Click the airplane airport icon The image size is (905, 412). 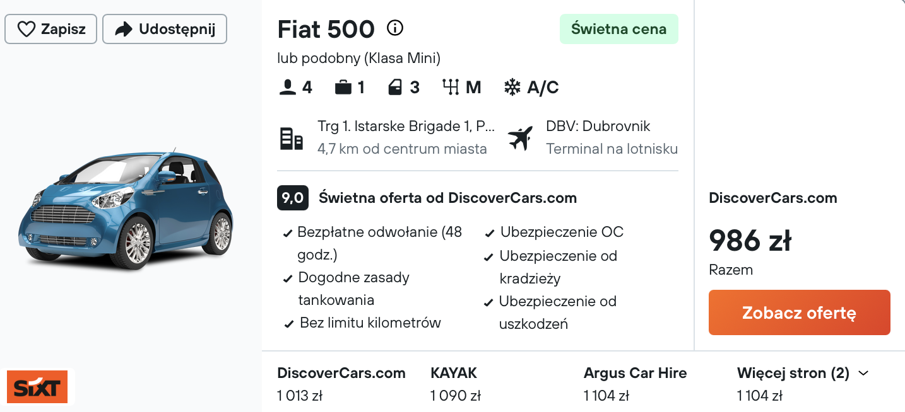520,138
